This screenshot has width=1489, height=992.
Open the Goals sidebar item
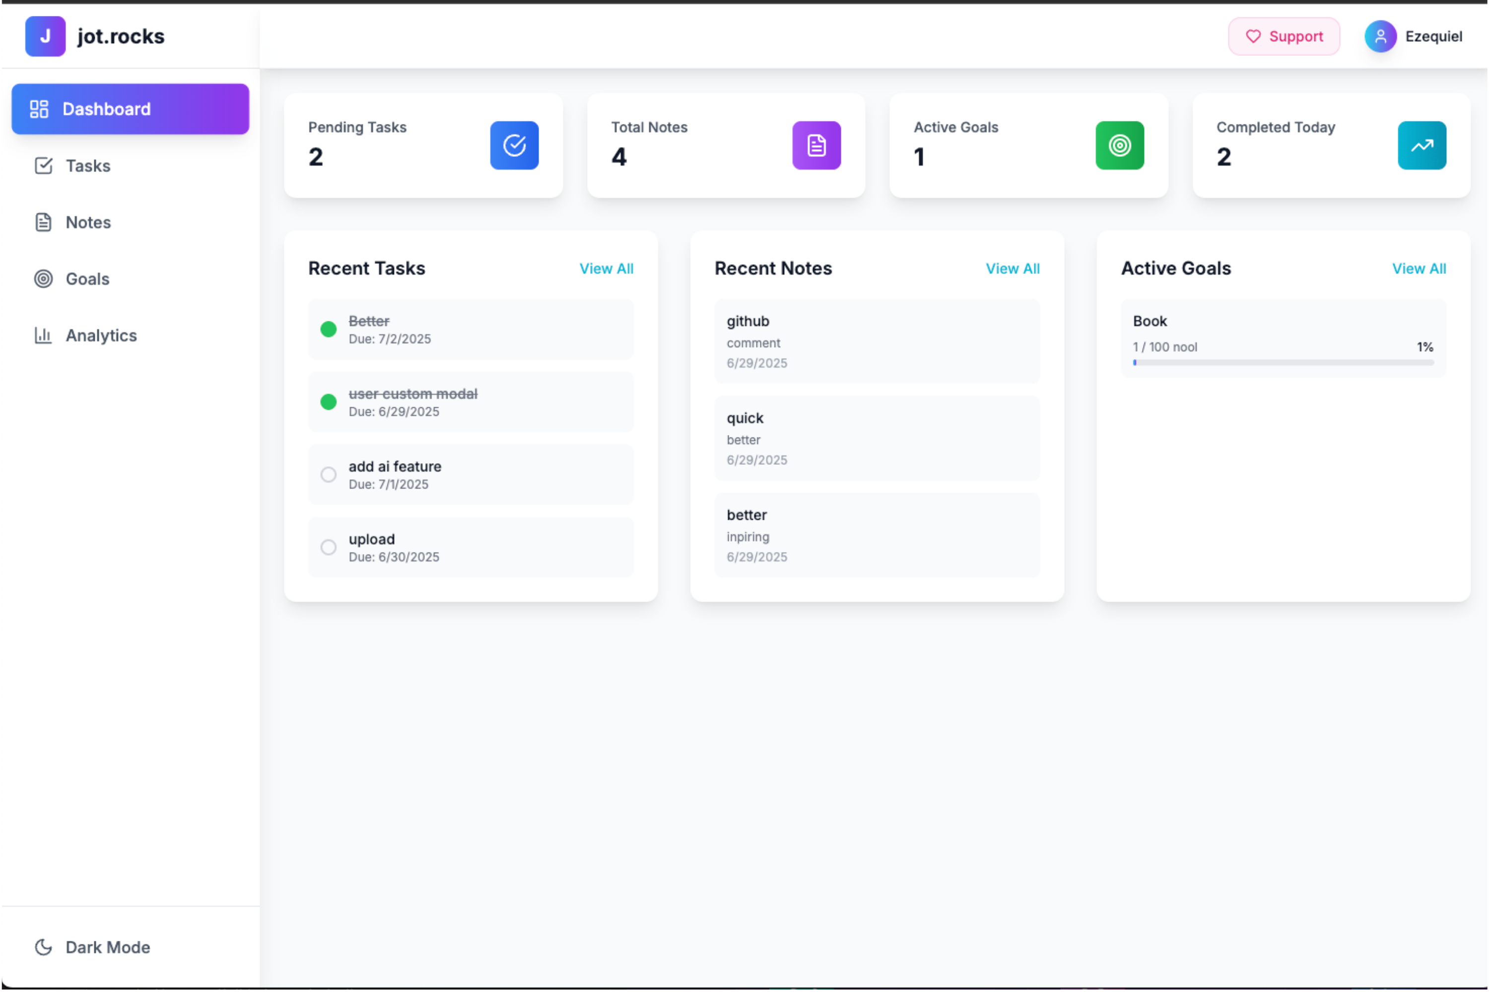(87, 279)
